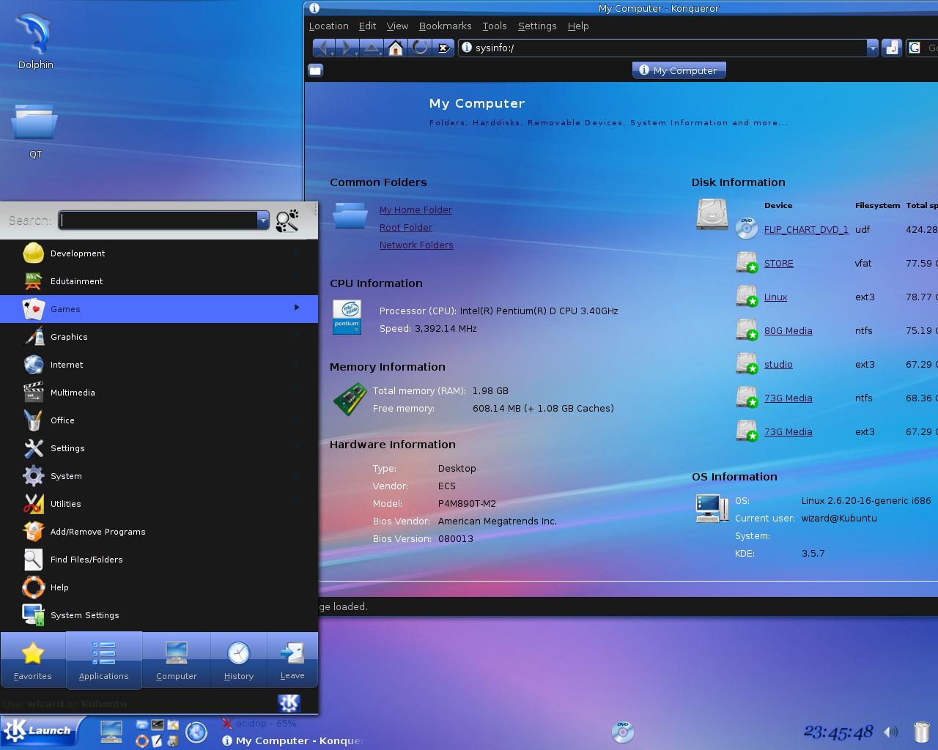Image resolution: width=938 pixels, height=750 pixels.
Task: Go back using Konqueror's Back arrow
Action: tap(323, 48)
